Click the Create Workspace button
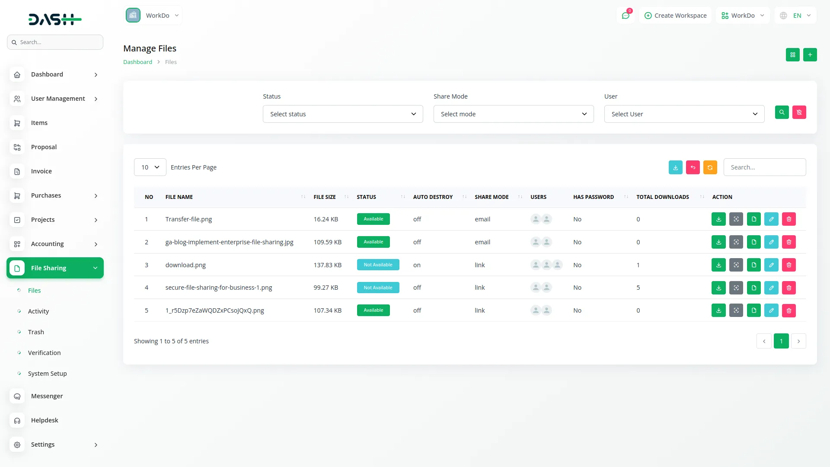830x467 pixels. (x=675, y=15)
